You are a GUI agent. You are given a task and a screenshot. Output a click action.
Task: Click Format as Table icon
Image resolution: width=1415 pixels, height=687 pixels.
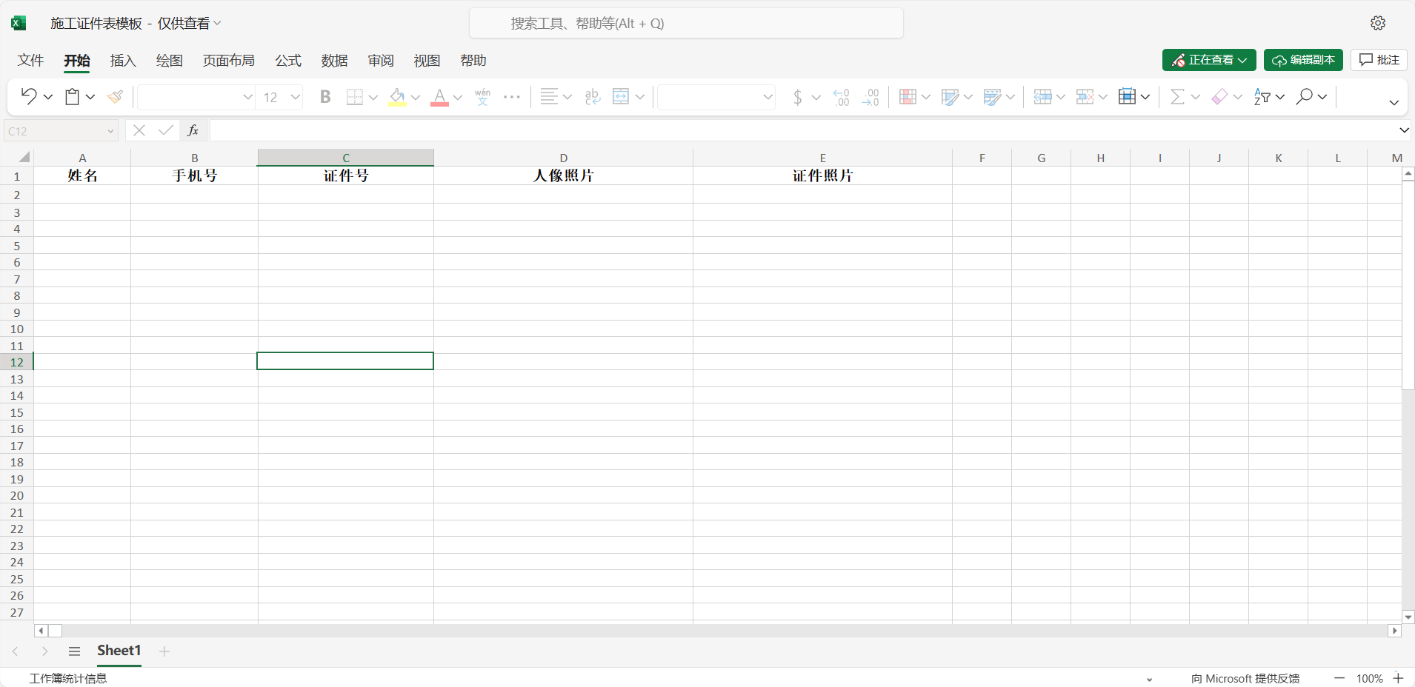[x=950, y=96]
